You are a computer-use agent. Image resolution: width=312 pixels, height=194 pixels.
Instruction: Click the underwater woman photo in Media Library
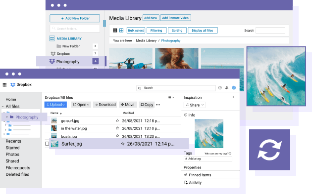tap(177, 58)
